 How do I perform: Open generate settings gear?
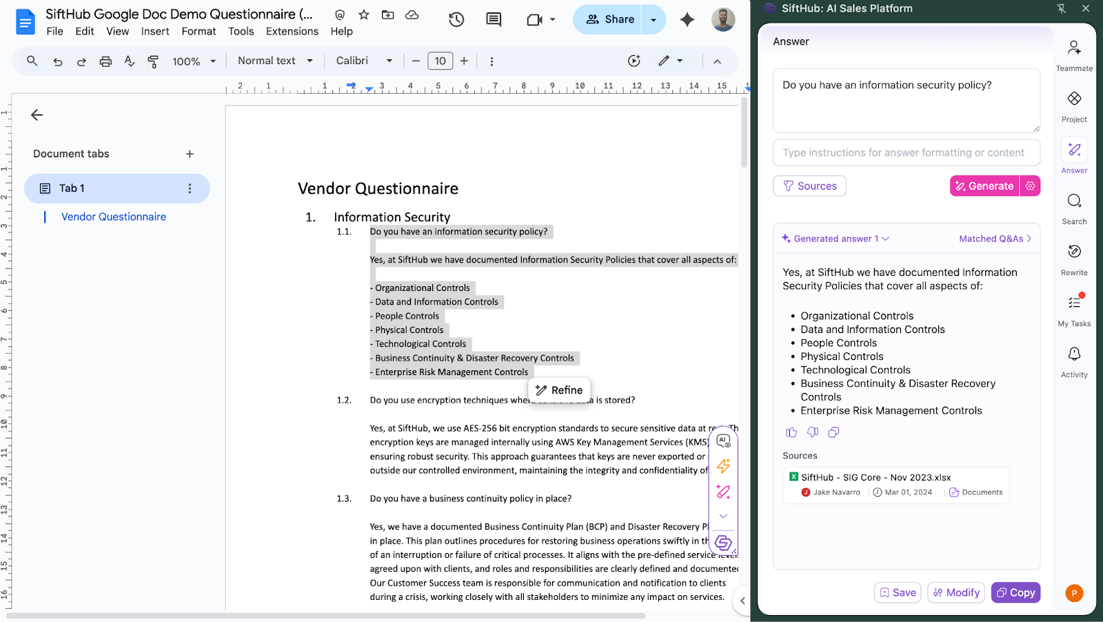[x=1030, y=186]
